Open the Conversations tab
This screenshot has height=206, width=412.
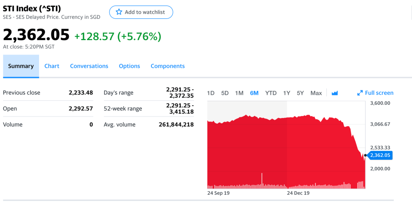89,66
